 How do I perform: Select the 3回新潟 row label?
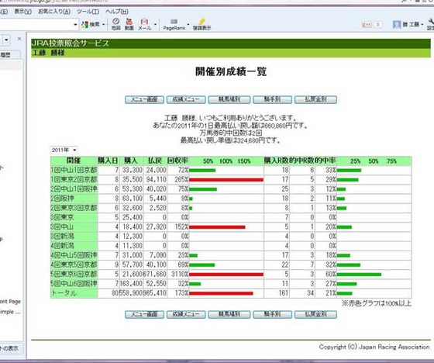pyautogui.click(x=74, y=236)
